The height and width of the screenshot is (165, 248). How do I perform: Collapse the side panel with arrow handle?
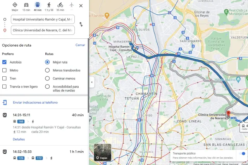(x=91, y=82)
